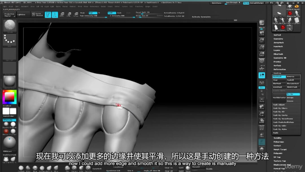Open the Dots stroke type picker
Viewport: 305px width, 172px height.
pos(10,40)
